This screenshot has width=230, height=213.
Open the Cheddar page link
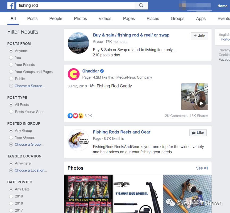(x=91, y=71)
